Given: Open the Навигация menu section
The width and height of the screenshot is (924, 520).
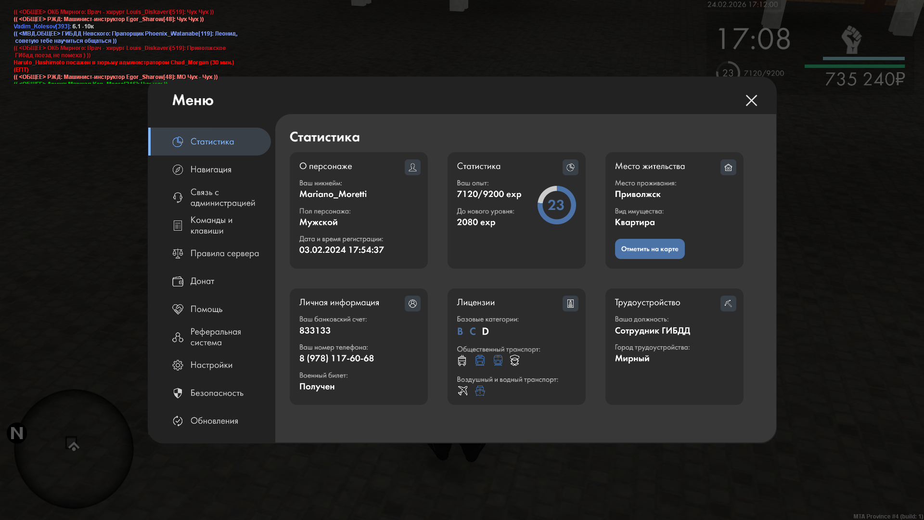Looking at the screenshot, I should (x=211, y=169).
